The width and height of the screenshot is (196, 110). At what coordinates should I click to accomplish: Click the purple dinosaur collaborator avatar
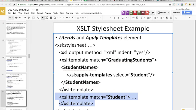[x=123, y=13]
